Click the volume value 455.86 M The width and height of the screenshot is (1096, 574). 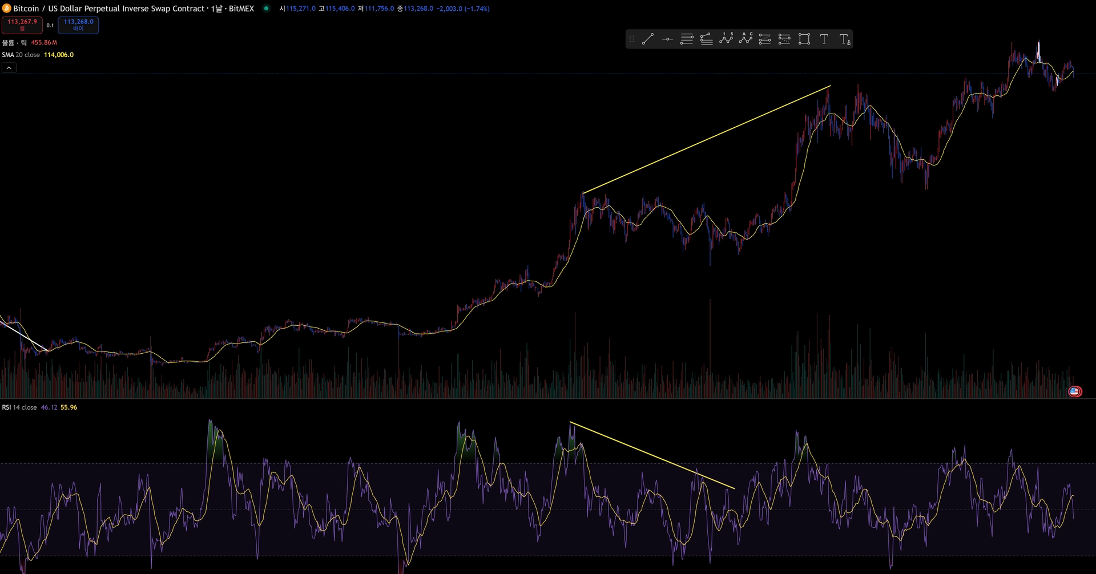click(x=44, y=43)
